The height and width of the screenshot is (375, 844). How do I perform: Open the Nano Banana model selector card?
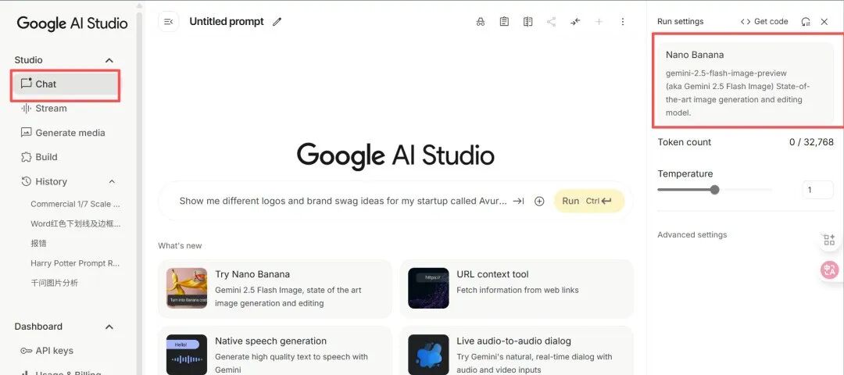point(743,83)
